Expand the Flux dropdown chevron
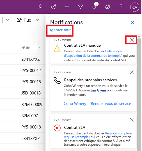The image size is (142, 151). coord(37,20)
